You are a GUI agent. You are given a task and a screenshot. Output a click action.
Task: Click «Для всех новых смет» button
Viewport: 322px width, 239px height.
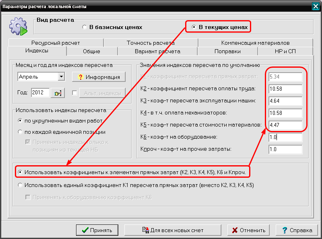(x=173, y=230)
